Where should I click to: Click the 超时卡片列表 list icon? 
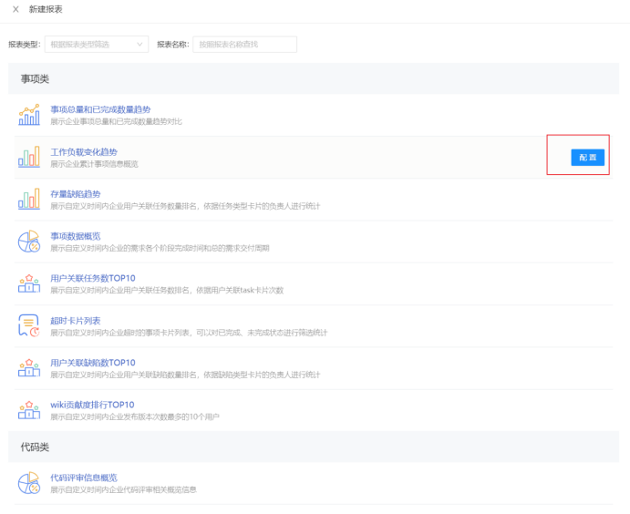tap(28, 325)
